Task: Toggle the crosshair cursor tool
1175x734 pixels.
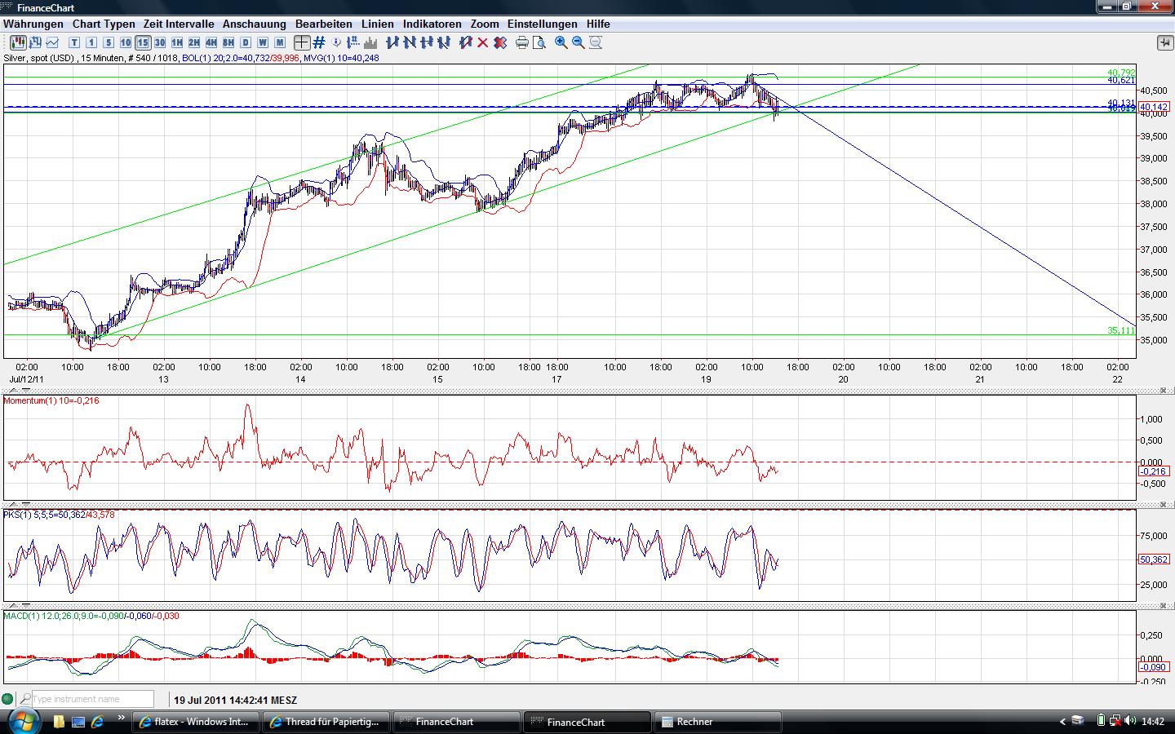Action: (302, 42)
